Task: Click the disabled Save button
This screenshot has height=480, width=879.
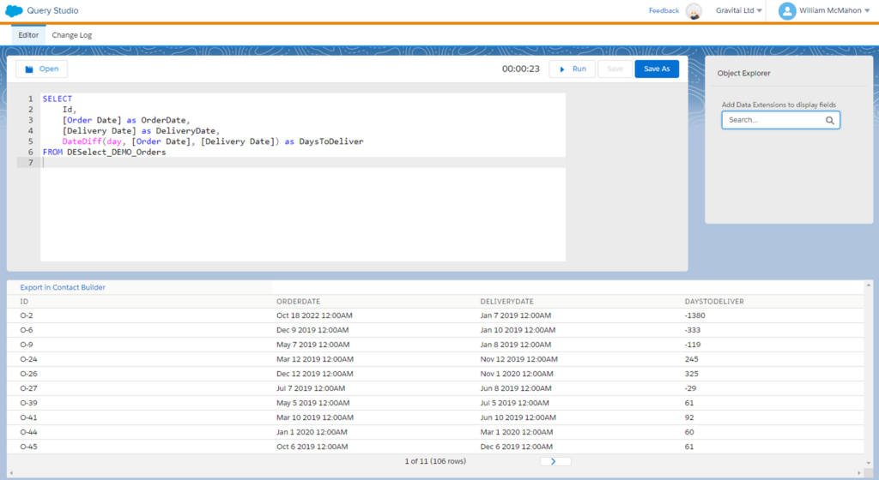Action: pyautogui.click(x=615, y=69)
